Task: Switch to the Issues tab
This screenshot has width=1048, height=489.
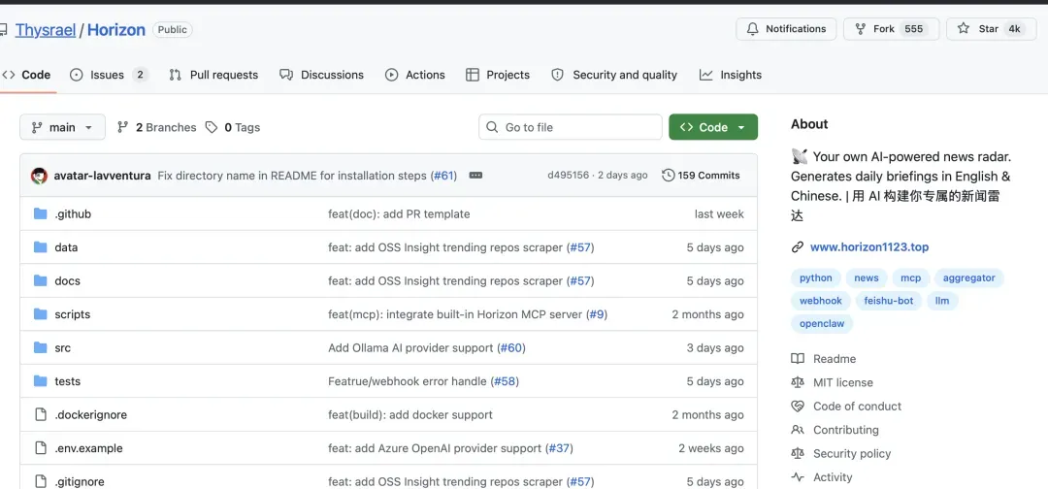Action: coord(109,75)
